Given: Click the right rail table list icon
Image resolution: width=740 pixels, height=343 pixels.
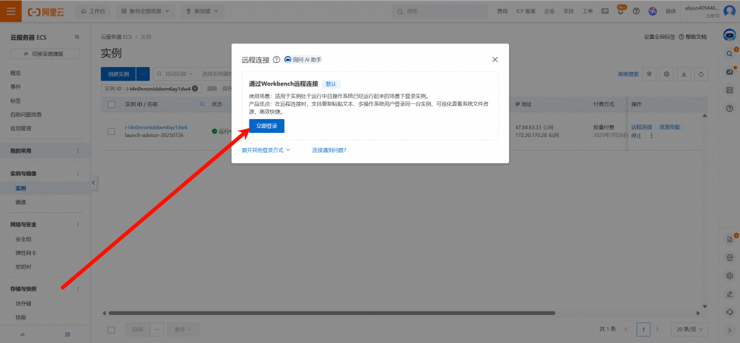Looking at the screenshot, I should 729,90.
